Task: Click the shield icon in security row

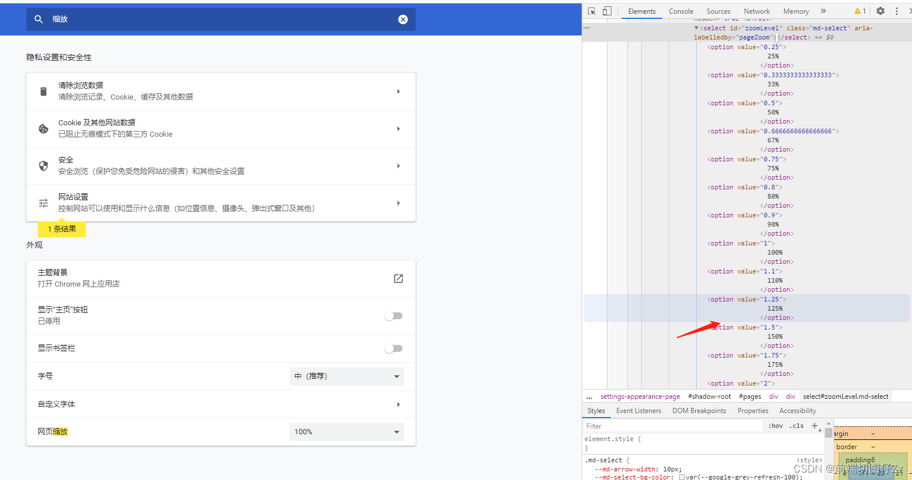Action: click(x=44, y=166)
